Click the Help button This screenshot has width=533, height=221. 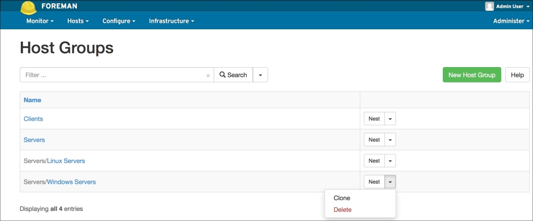[x=517, y=75]
